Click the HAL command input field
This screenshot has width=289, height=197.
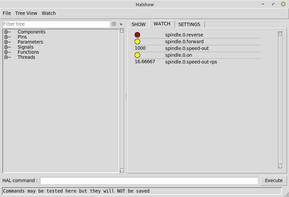(149, 180)
